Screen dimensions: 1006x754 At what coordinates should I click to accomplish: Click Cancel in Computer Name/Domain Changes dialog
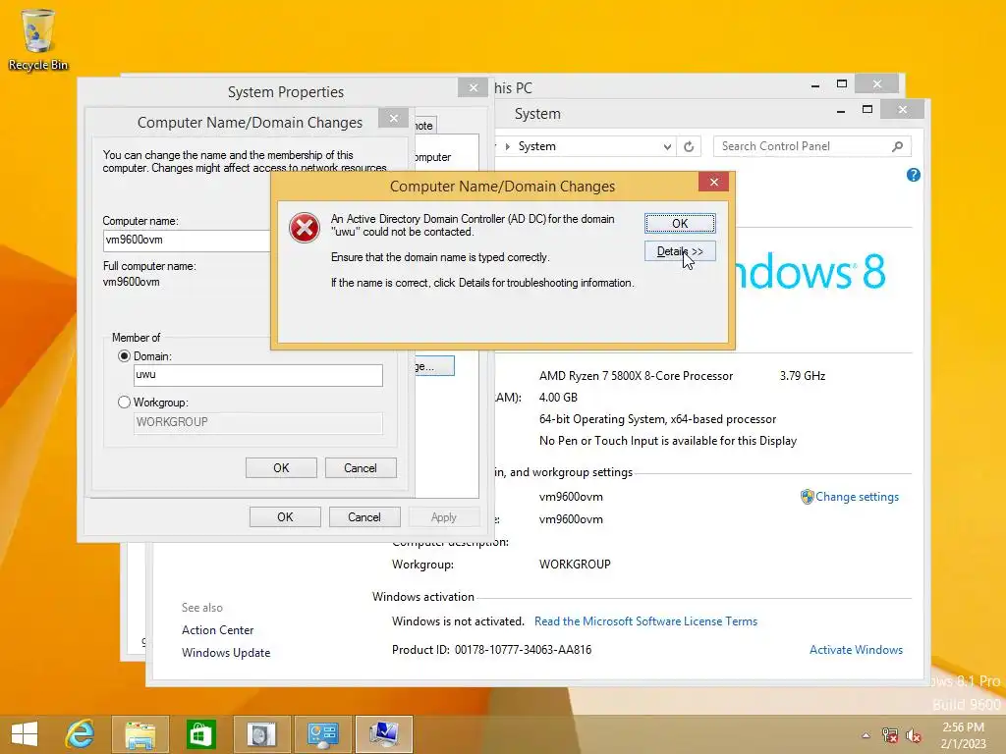(x=361, y=468)
